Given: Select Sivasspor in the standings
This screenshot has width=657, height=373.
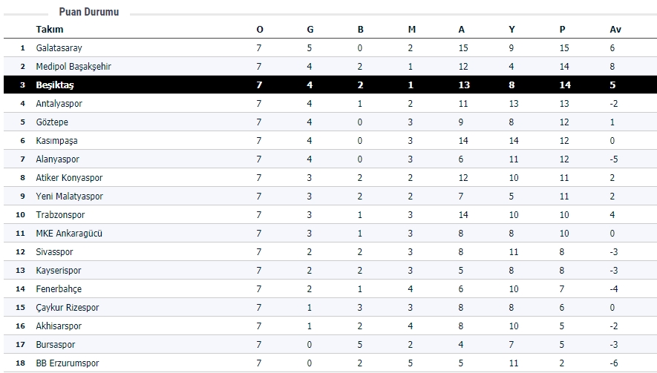Looking at the screenshot, I should [x=55, y=252].
